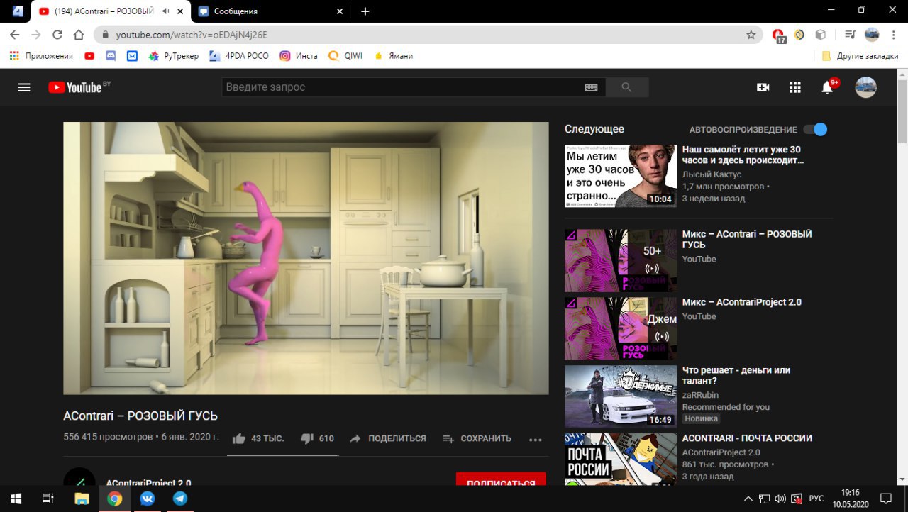Close the Сообщения tab
Image resolution: width=908 pixels, height=512 pixels.
(340, 11)
